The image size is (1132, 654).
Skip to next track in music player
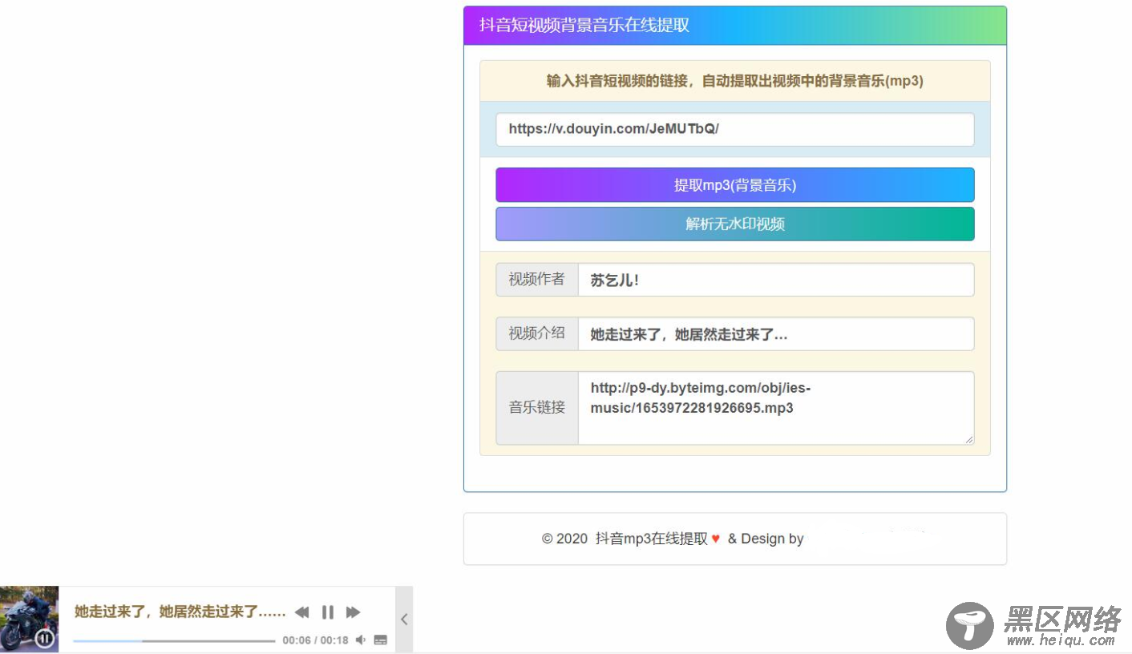[x=353, y=612]
